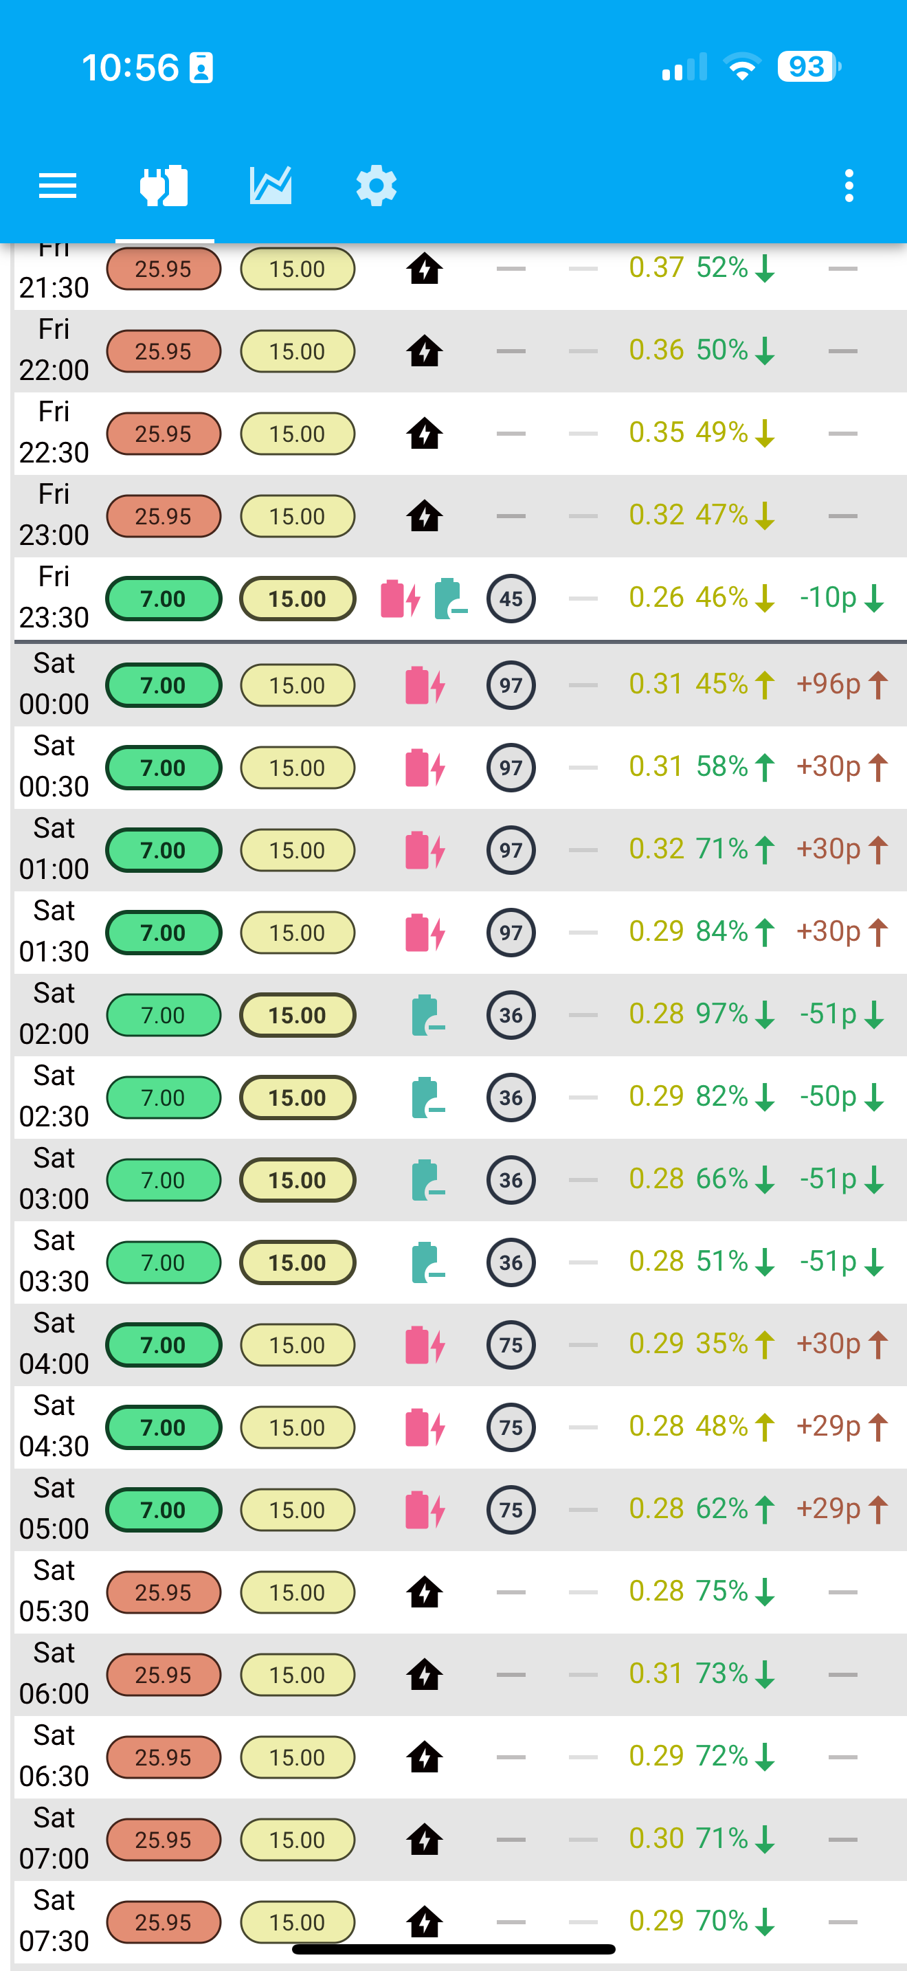The image size is (907, 1971).
Task: Tap the export battery icon for Fri 23:30
Action: [x=451, y=599]
